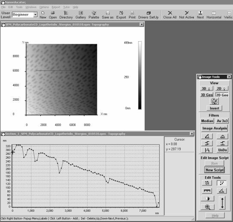Screen dimensions: 233x222
Task: Open the Palette tool in toolbar
Action: click(x=94, y=15)
